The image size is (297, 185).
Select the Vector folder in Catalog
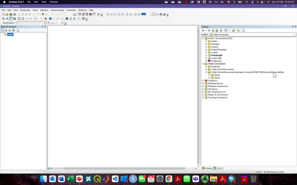217,78
